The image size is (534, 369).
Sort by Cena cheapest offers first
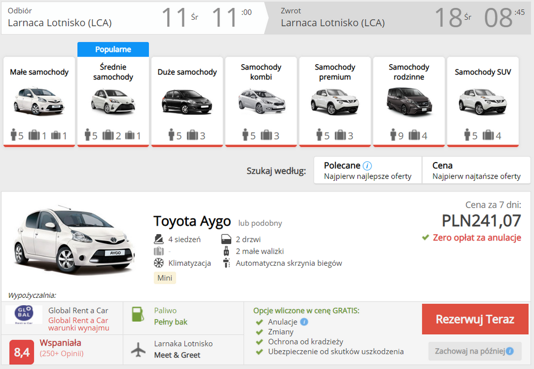coord(476,170)
